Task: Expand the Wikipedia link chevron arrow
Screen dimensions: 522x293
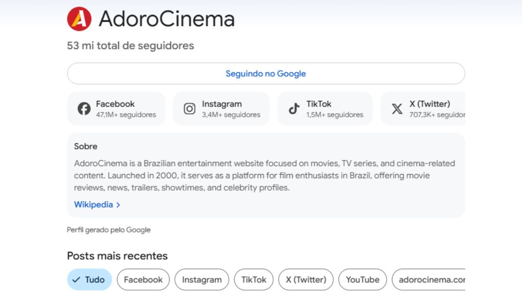Action: click(x=118, y=205)
